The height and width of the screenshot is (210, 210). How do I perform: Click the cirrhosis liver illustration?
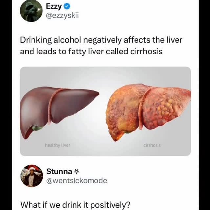coord(148,110)
